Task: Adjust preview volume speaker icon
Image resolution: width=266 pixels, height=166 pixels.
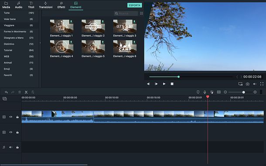Action: [x=255, y=84]
